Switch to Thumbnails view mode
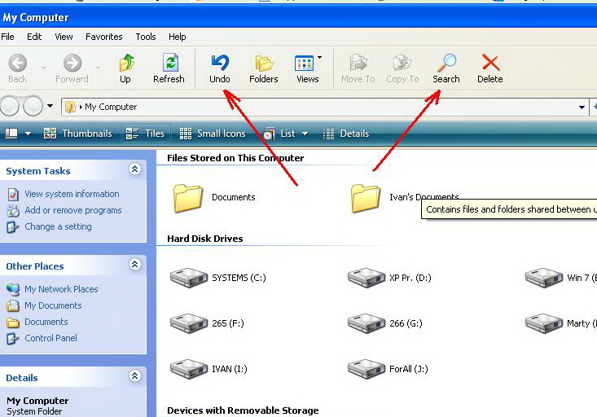597x417 pixels. coord(78,134)
